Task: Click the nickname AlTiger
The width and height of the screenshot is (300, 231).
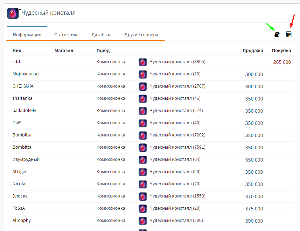Action: 20,172
